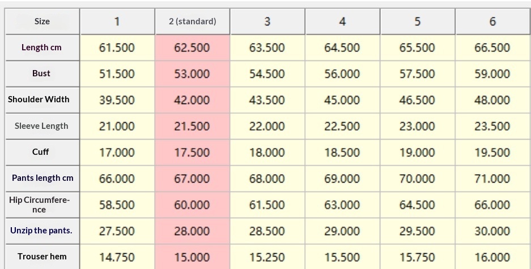Image resolution: width=531 pixels, height=269 pixels.
Task: Select the size 1 column header
Action: 117,21
